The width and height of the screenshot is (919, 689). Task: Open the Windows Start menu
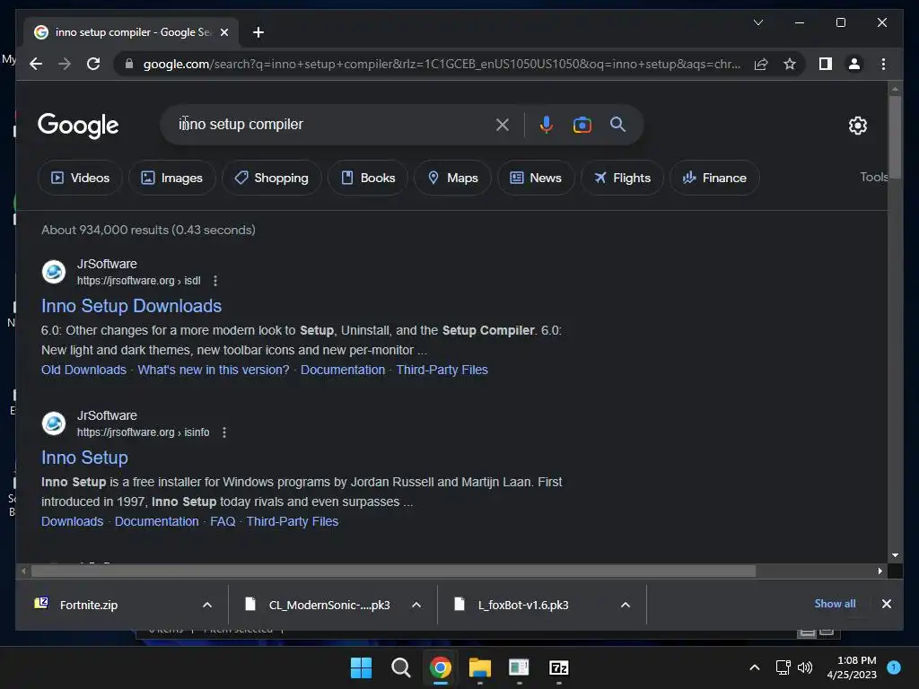(x=361, y=667)
